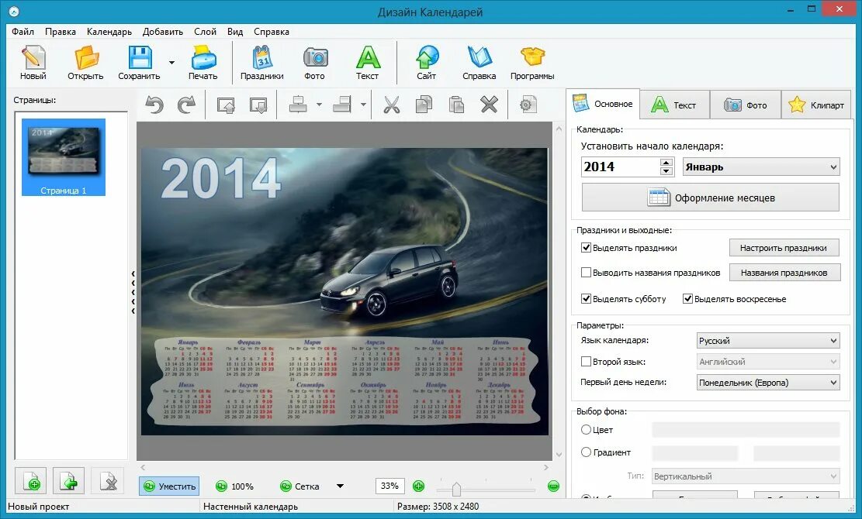
Task: Cut selection with scissors icon
Action: click(391, 105)
